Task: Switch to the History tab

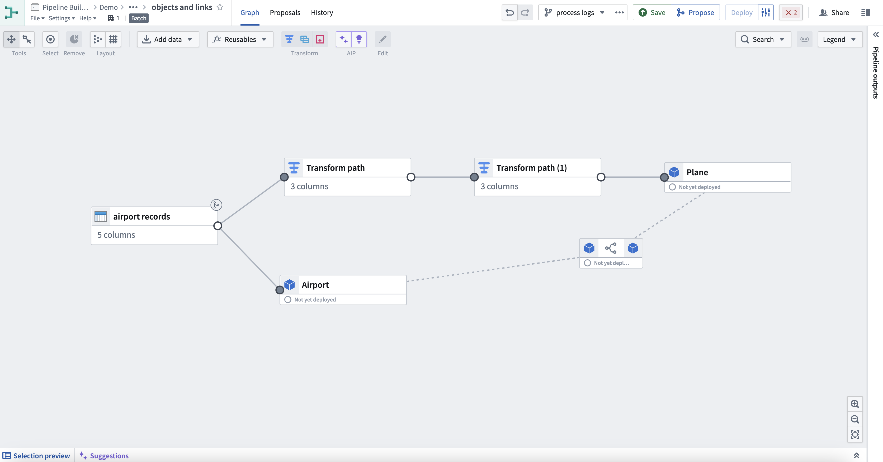Action: pos(322,13)
